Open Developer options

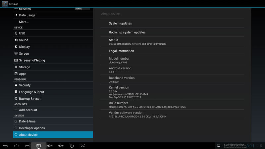tap(53, 128)
